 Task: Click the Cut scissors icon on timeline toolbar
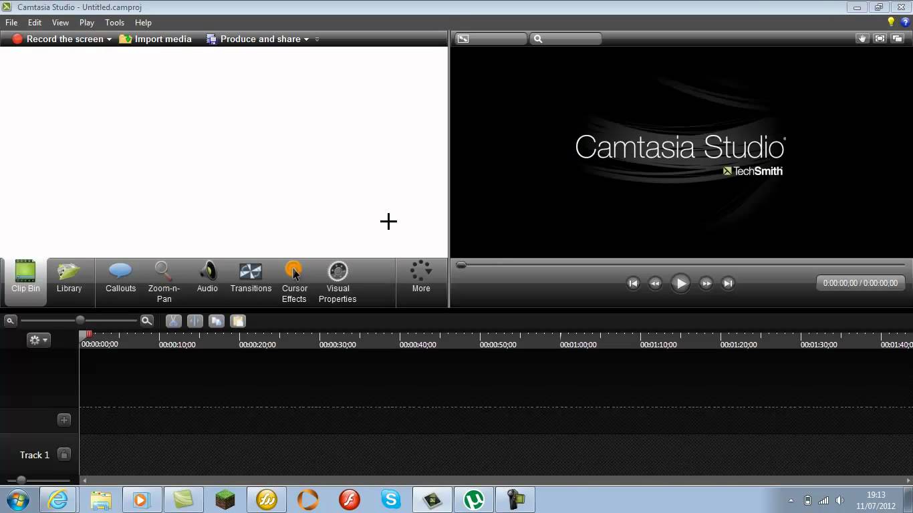[x=173, y=321]
